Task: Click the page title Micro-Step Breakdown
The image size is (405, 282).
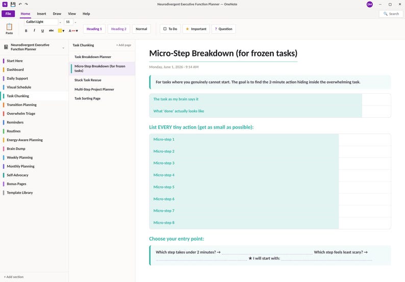Action: [x=223, y=53]
